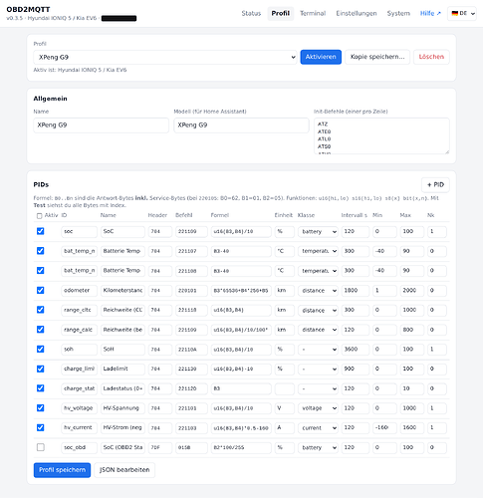
Task: Click the Modell (für Home Assistant) field
Action: click(x=241, y=125)
